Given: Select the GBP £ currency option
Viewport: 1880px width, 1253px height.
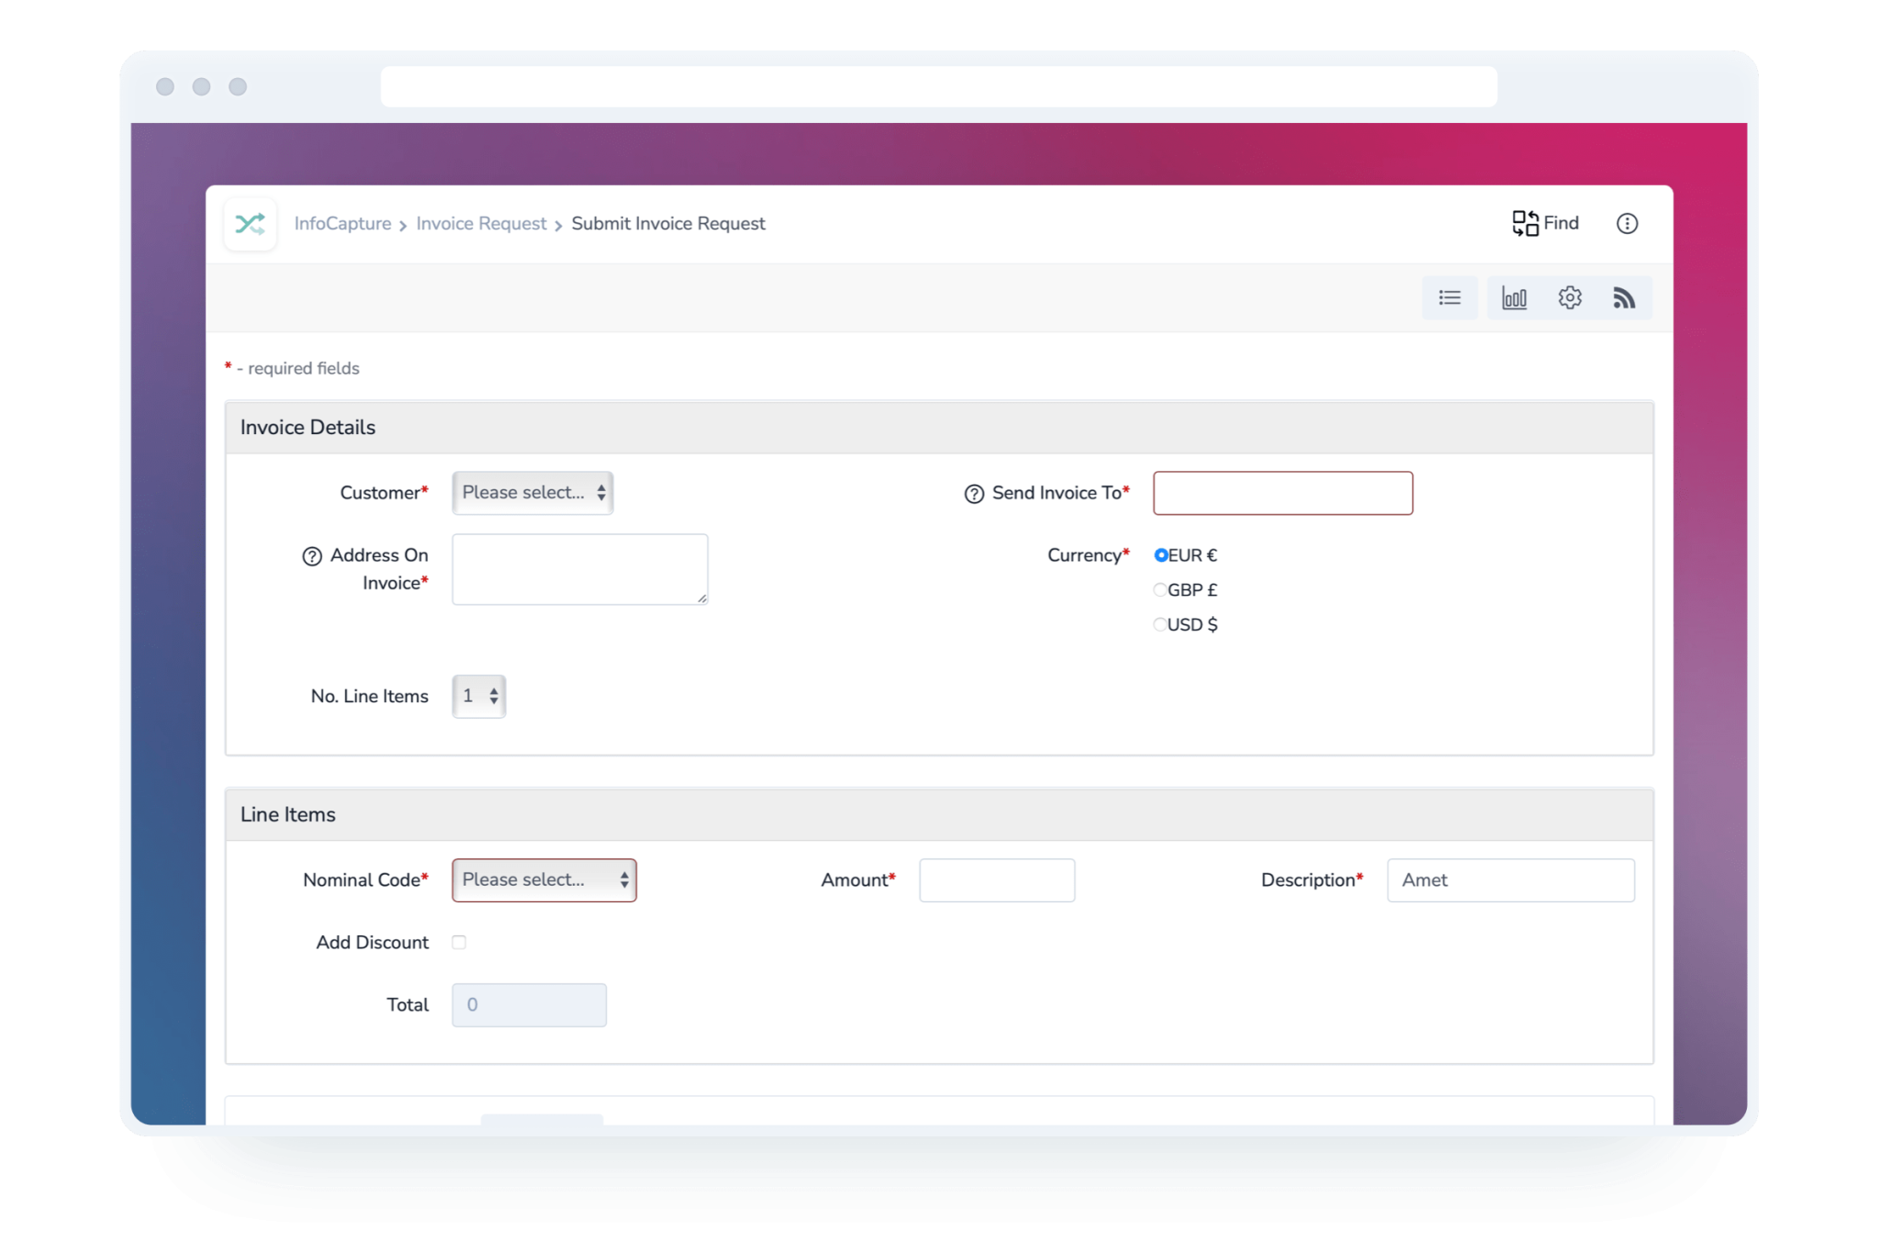Looking at the screenshot, I should [x=1159, y=589].
